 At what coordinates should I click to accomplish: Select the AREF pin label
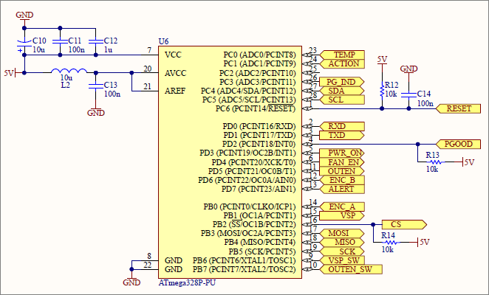(175, 91)
